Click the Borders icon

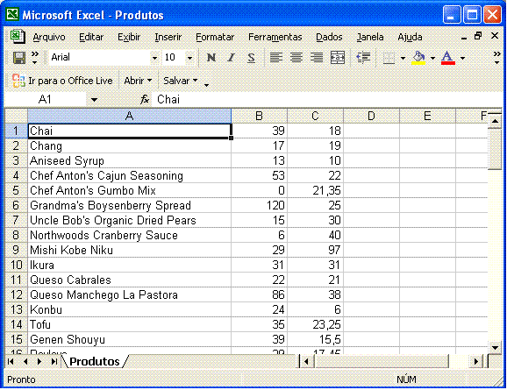(389, 58)
